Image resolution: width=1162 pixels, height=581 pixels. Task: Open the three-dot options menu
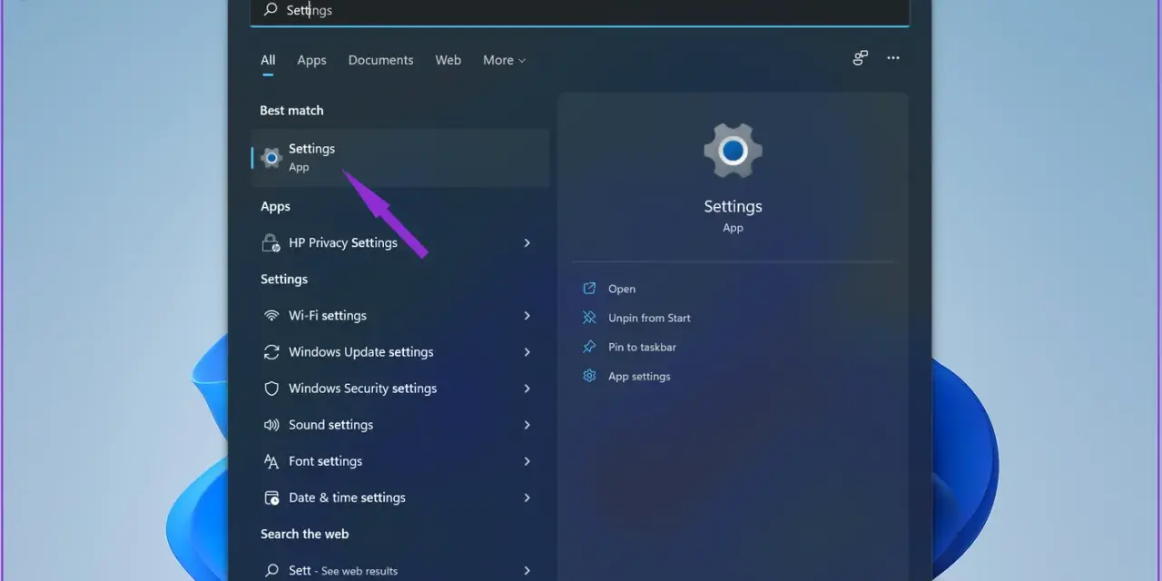[893, 58]
